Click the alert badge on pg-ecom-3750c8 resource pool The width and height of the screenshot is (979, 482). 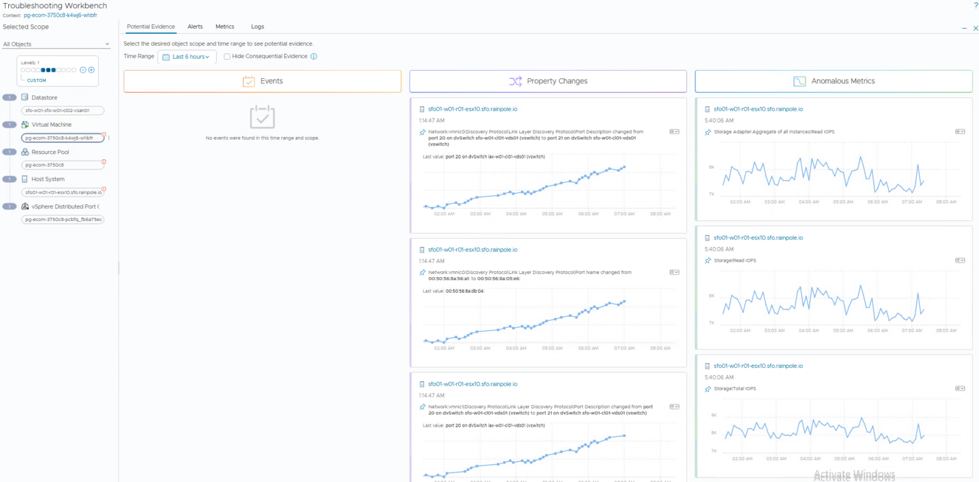tap(103, 162)
